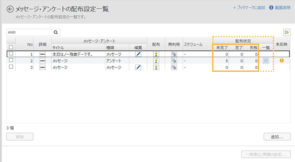Image resolution: width=295 pixels, height=162 pixels.
Task: Click the 未反映 column header
Action: pos(281,44)
